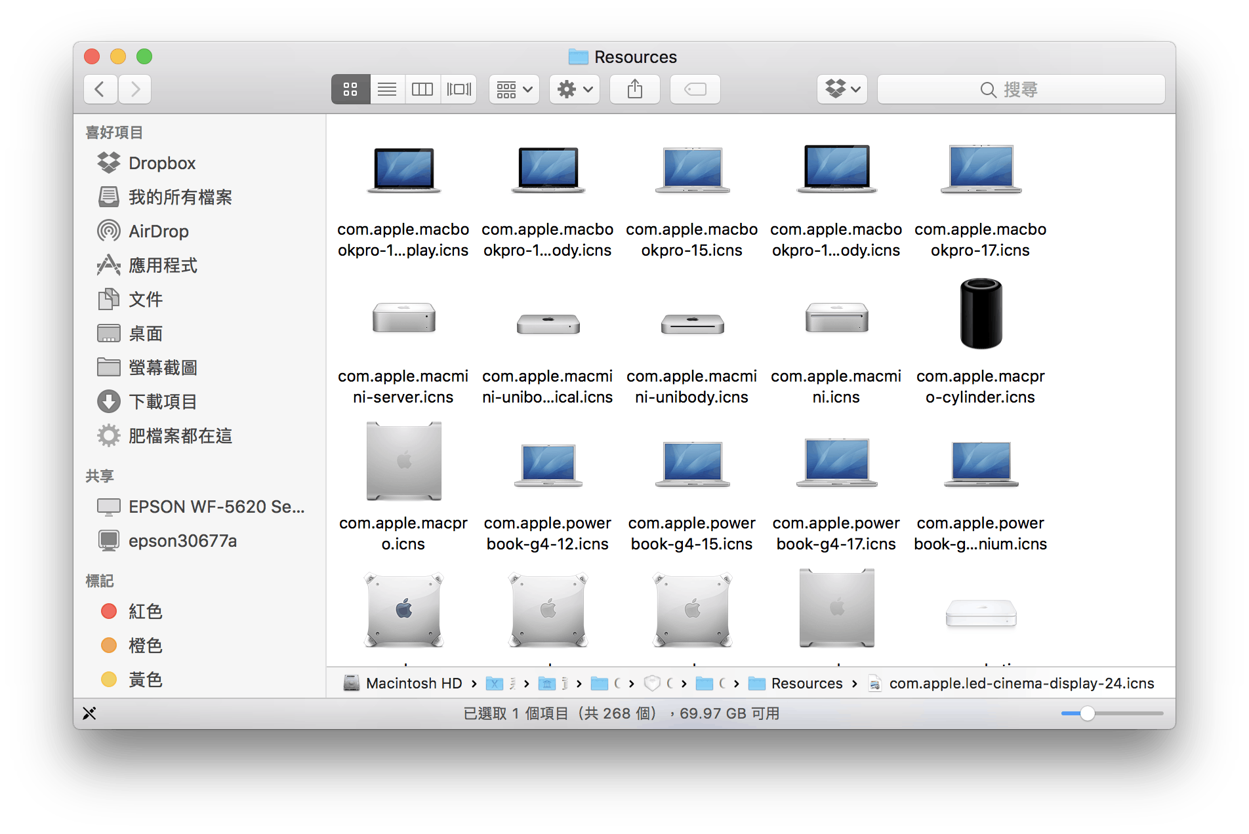1249x834 pixels.
Task: Click Resources folder in path bar
Action: [806, 683]
